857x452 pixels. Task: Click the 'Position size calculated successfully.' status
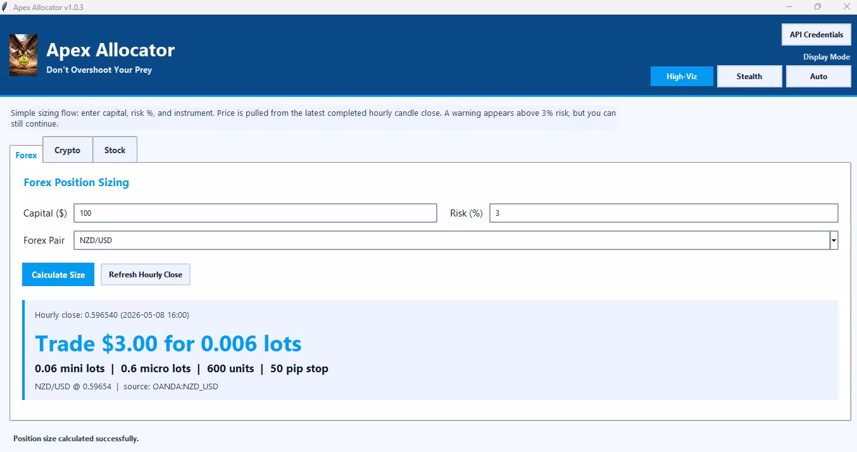(x=76, y=439)
